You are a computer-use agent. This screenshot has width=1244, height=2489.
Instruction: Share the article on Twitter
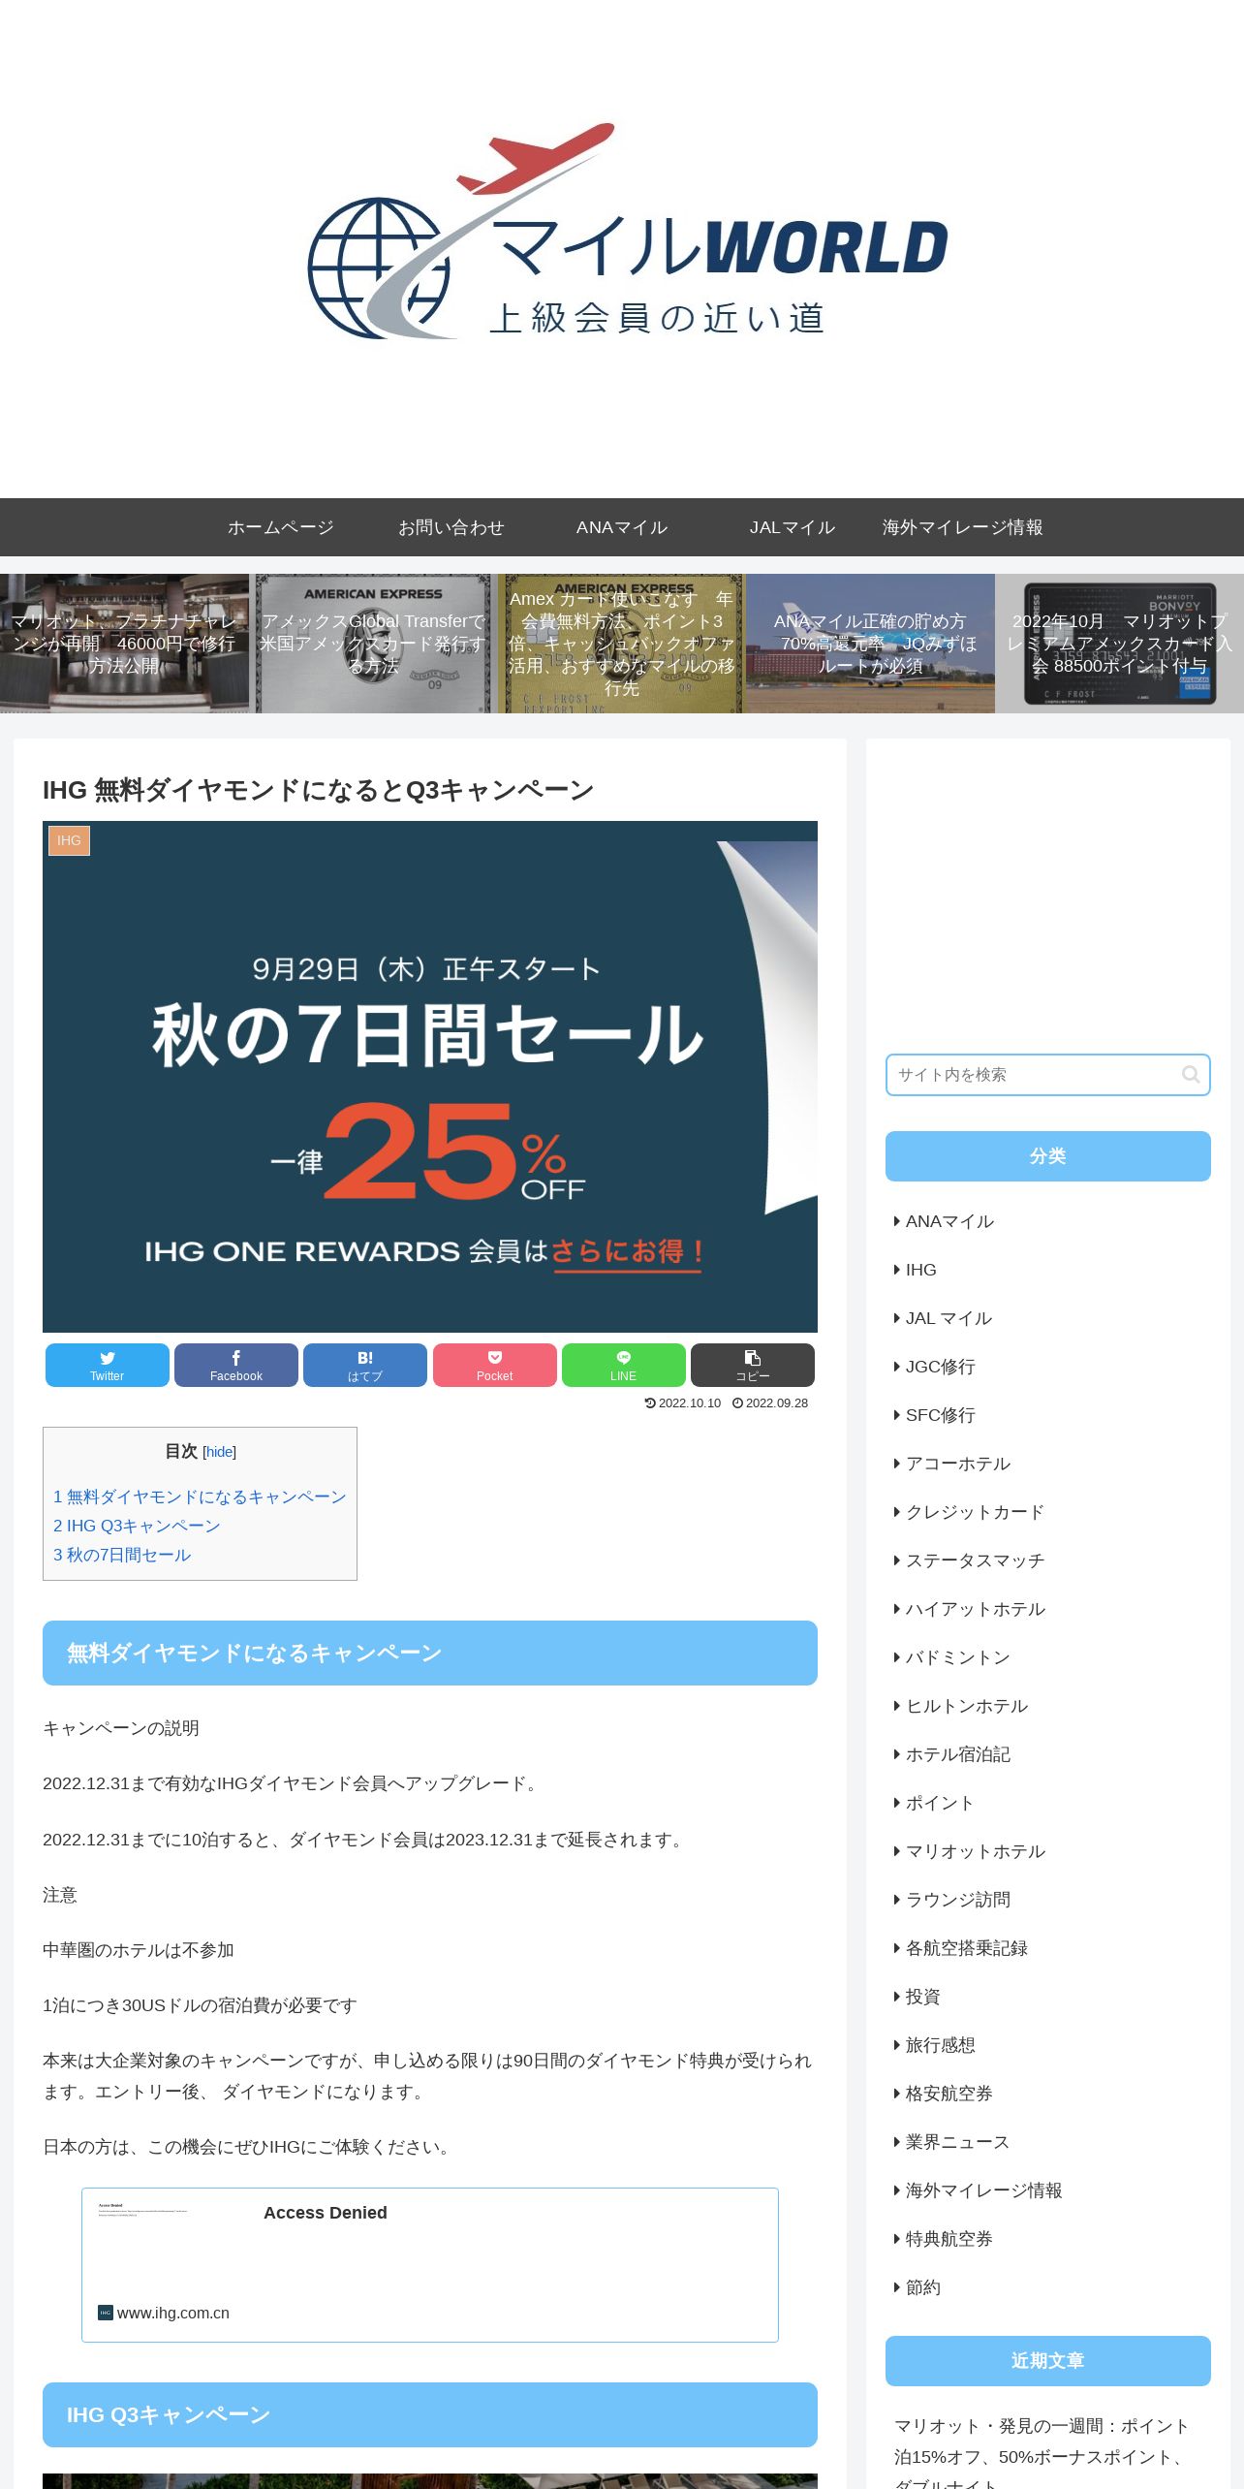[107, 1365]
